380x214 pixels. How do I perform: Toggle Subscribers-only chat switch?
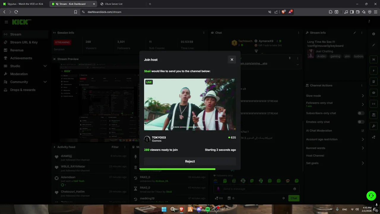click(x=361, y=113)
